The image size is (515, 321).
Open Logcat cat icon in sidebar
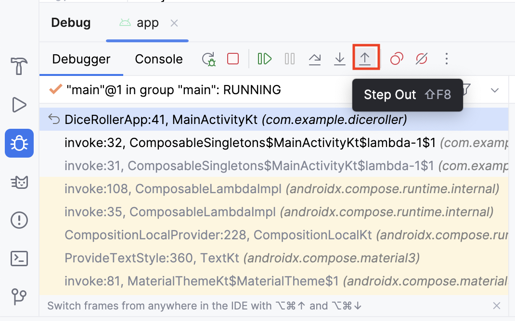point(19,182)
